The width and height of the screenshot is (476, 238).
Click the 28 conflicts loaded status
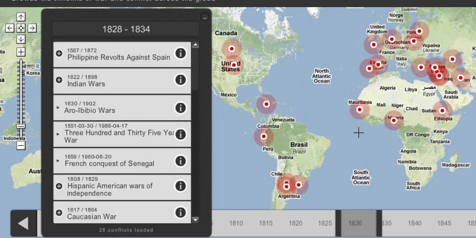126,230
